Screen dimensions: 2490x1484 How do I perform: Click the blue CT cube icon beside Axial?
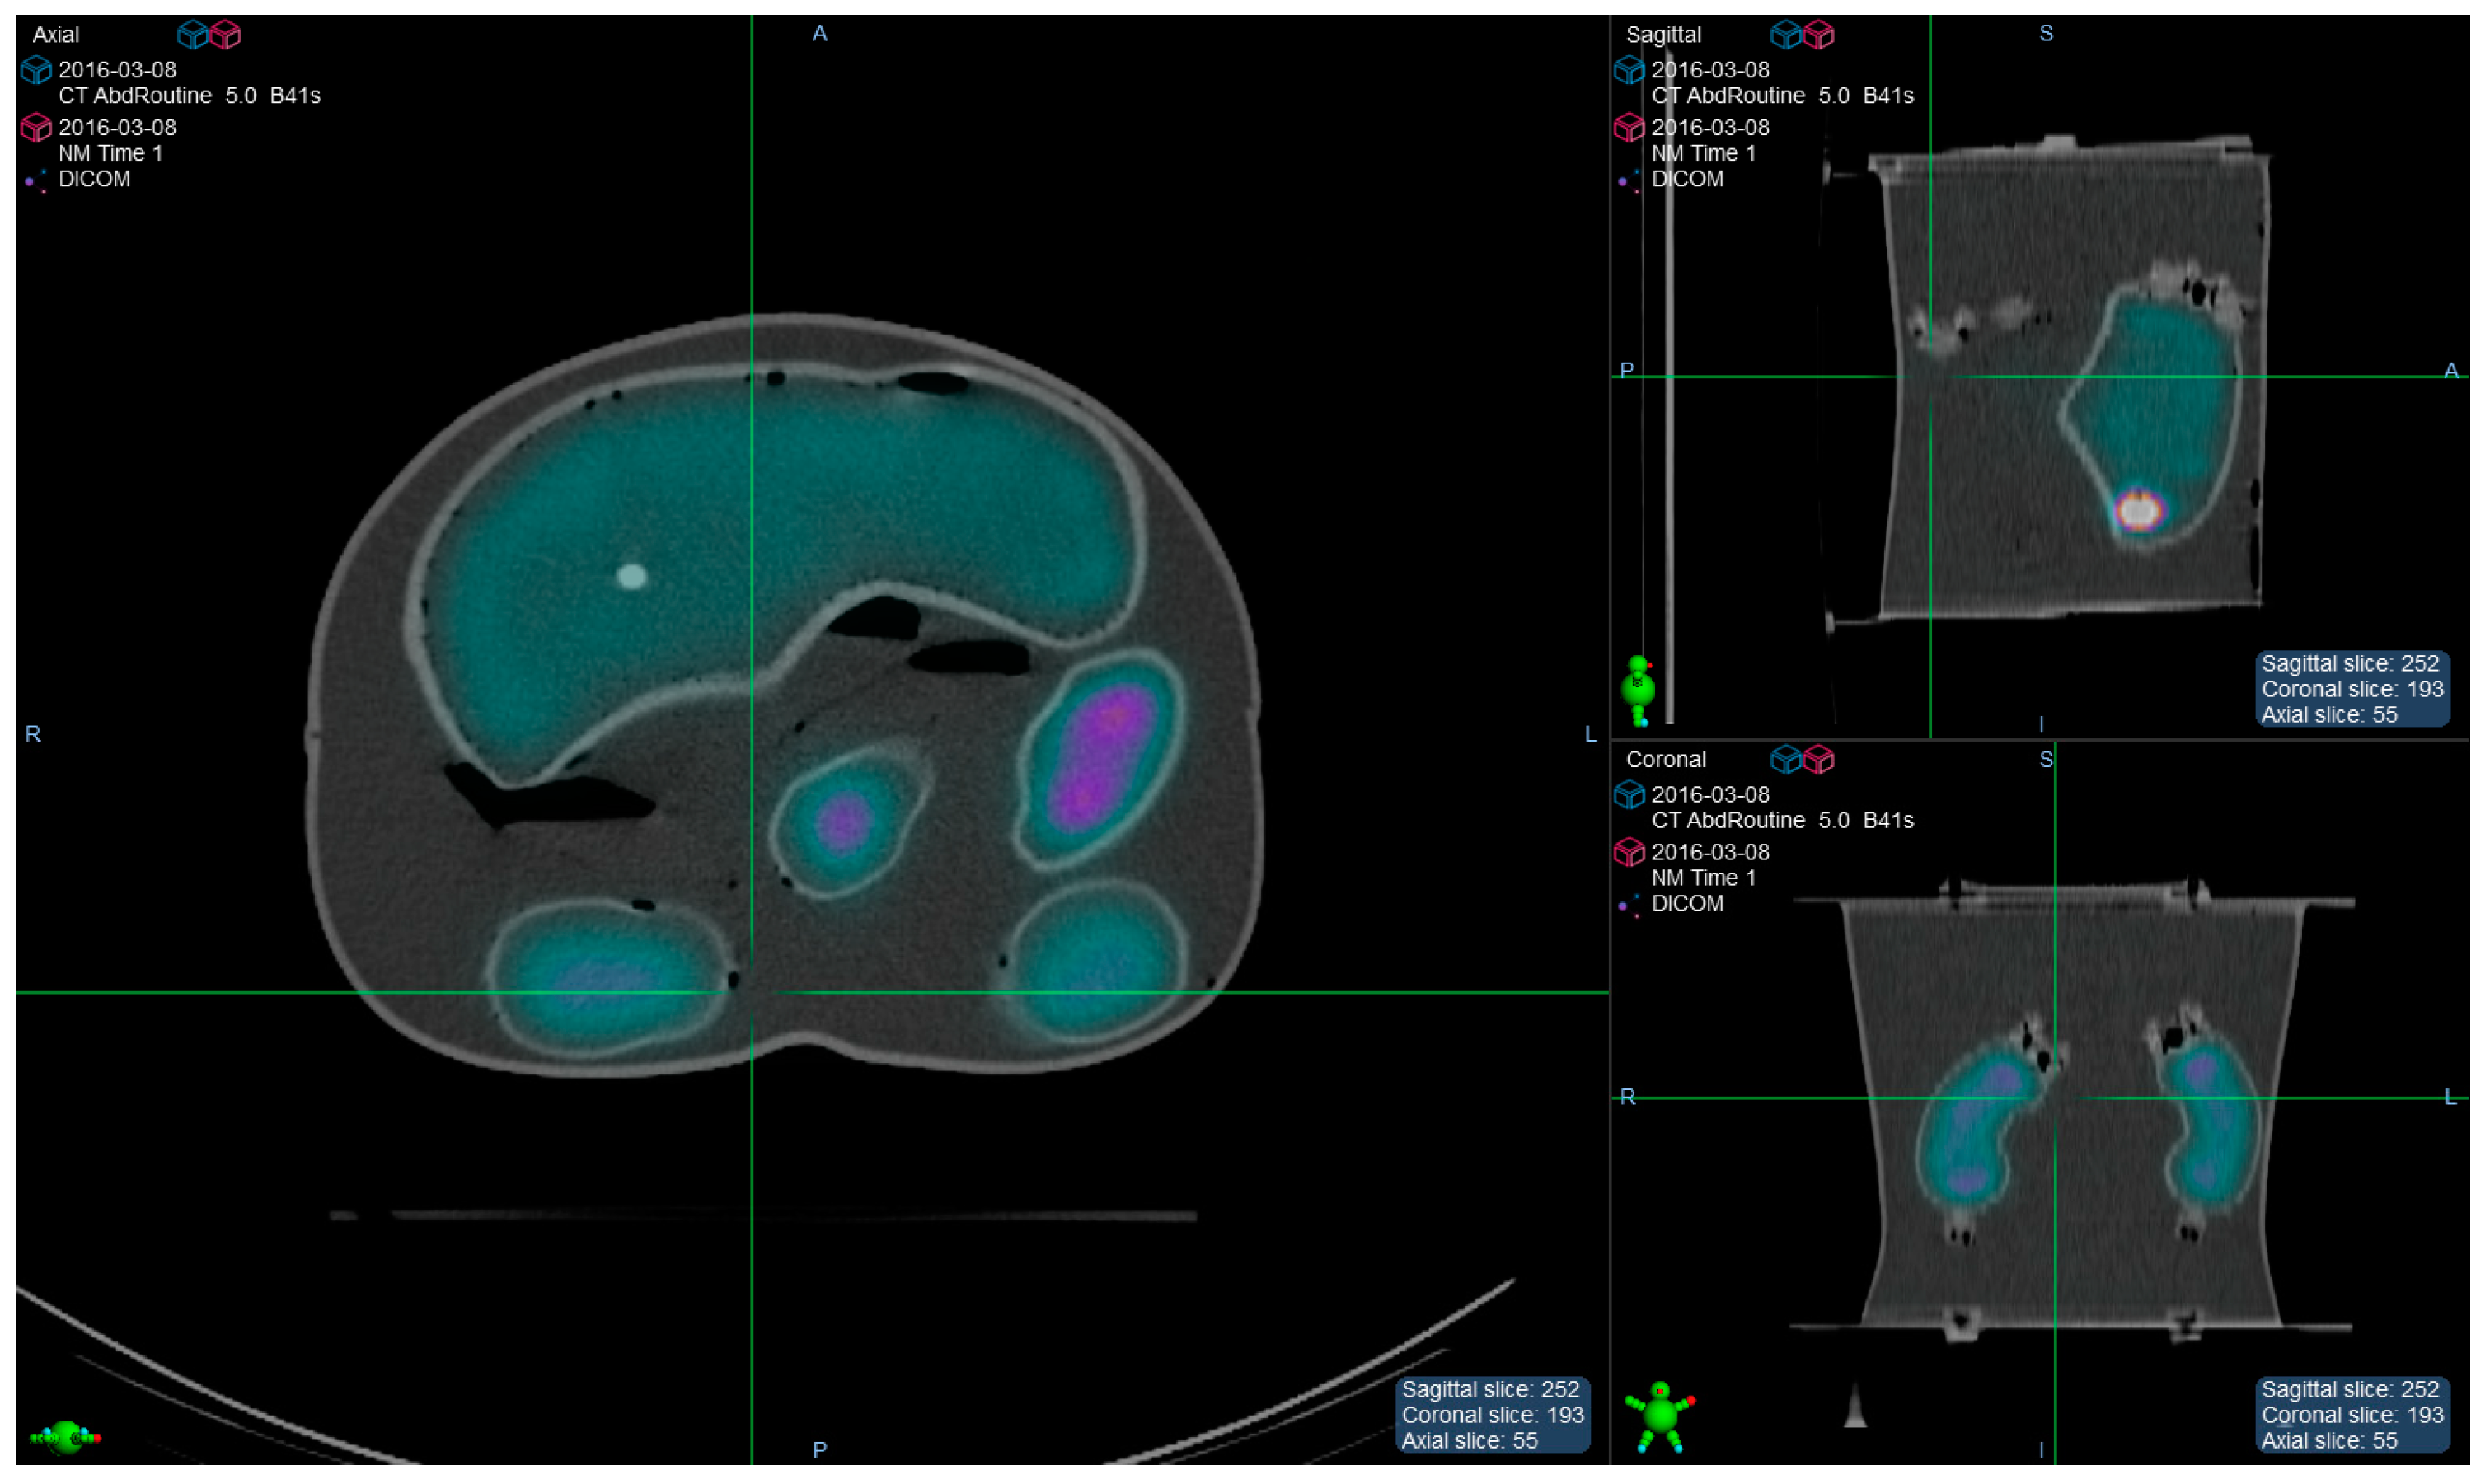point(192,35)
